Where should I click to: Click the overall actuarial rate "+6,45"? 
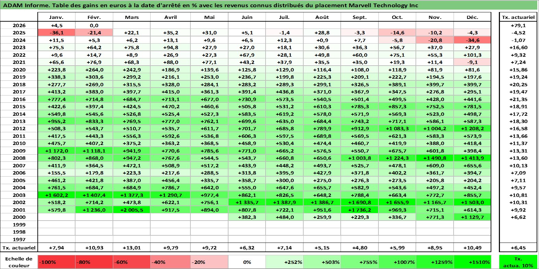pyautogui.click(x=518, y=247)
